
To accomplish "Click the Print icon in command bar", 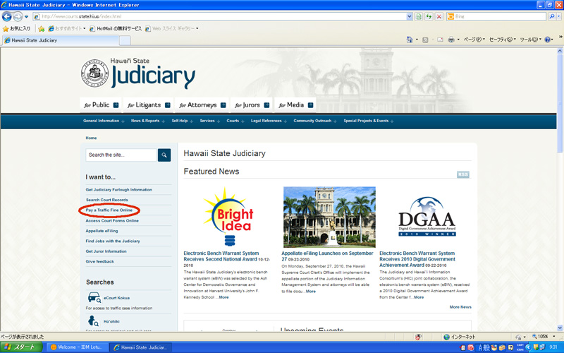I will coord(450,40).
